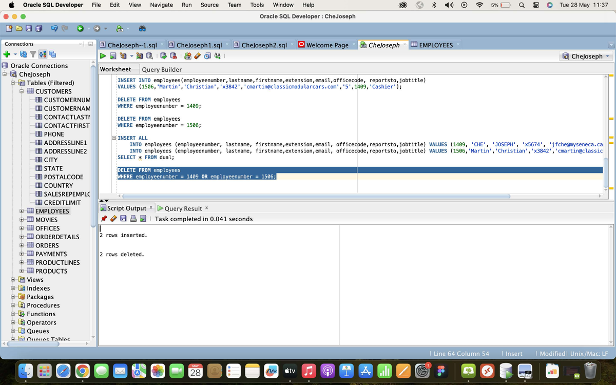The image size is (616, 385).
Task: Click the binoculars Find DB Object icon
Action: [142, 29]
